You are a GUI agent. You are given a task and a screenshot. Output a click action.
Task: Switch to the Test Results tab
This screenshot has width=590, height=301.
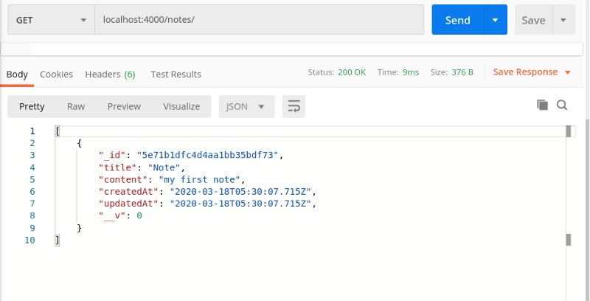tap(176, 74)
